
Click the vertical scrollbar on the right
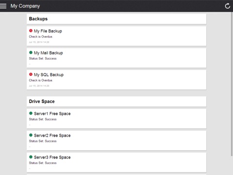click(232, 84)
